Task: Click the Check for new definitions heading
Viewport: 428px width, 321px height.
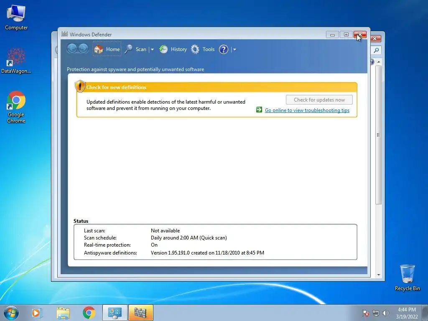Action: click(x=116, y=87)
